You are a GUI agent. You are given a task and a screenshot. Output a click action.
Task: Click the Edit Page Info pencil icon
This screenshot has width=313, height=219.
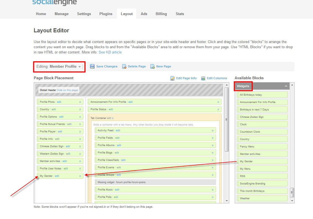click(173, 78)
